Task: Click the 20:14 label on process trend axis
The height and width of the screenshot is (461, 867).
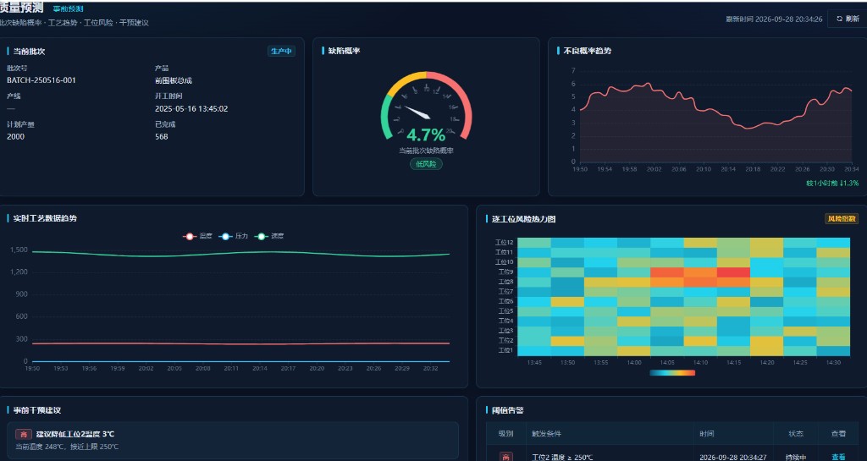Action: pos(260,368)
